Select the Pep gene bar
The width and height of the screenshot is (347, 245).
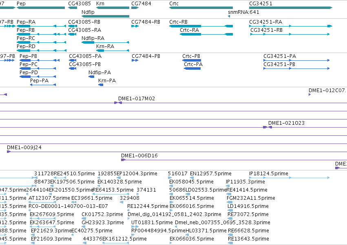(x=41, y=8)
